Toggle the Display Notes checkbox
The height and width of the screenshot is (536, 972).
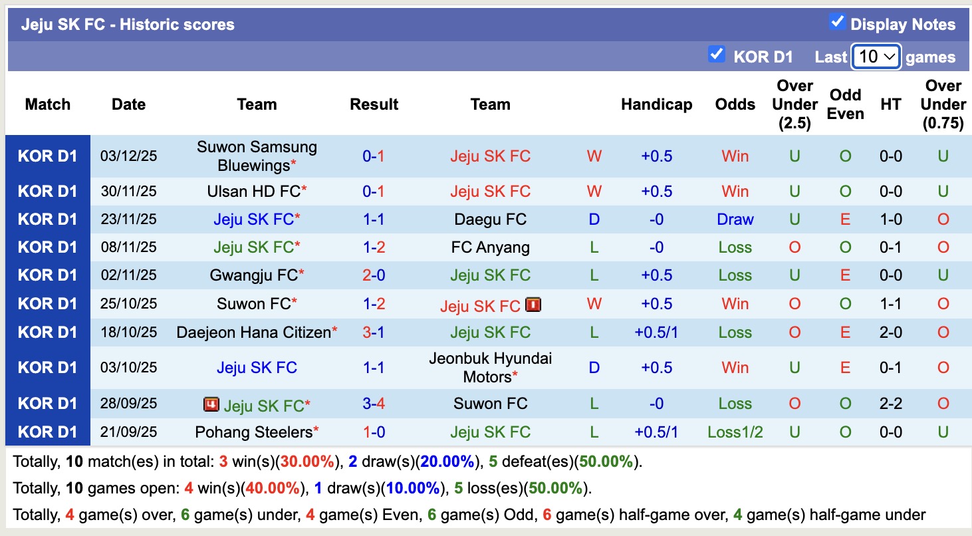point(837,23)
